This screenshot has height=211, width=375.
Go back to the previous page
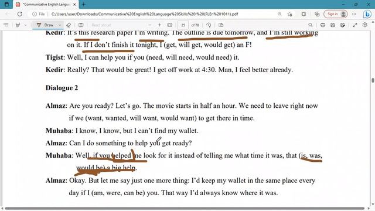click(8, 14)
